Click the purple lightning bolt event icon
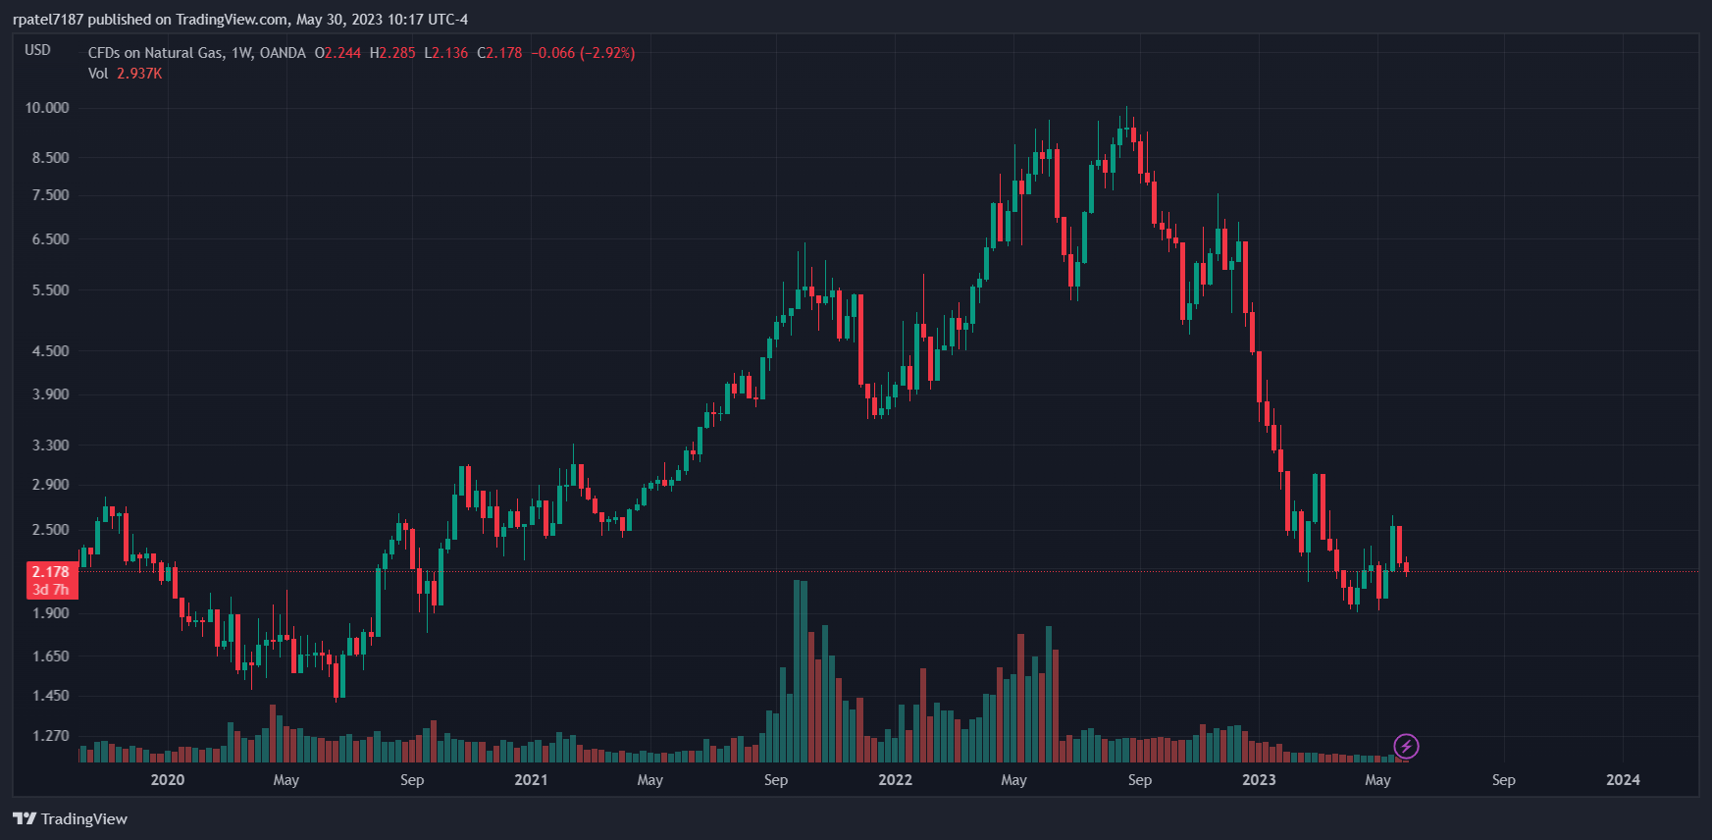Viewport: 1712px width, 840px height. (x=1406, y=747)
